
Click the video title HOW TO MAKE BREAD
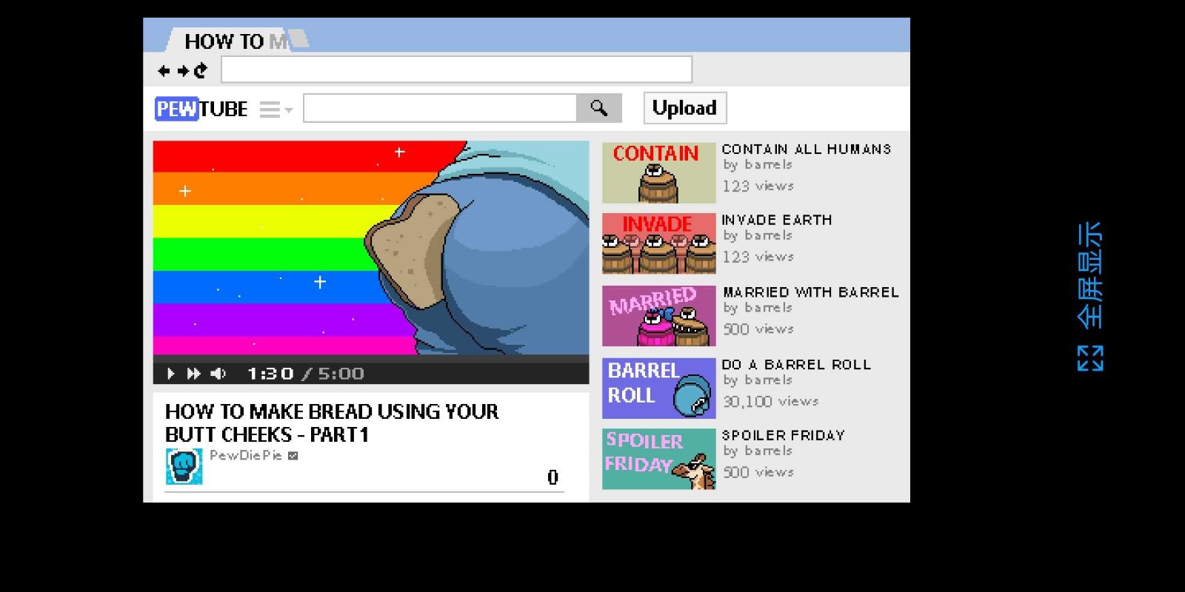point(331,423)
